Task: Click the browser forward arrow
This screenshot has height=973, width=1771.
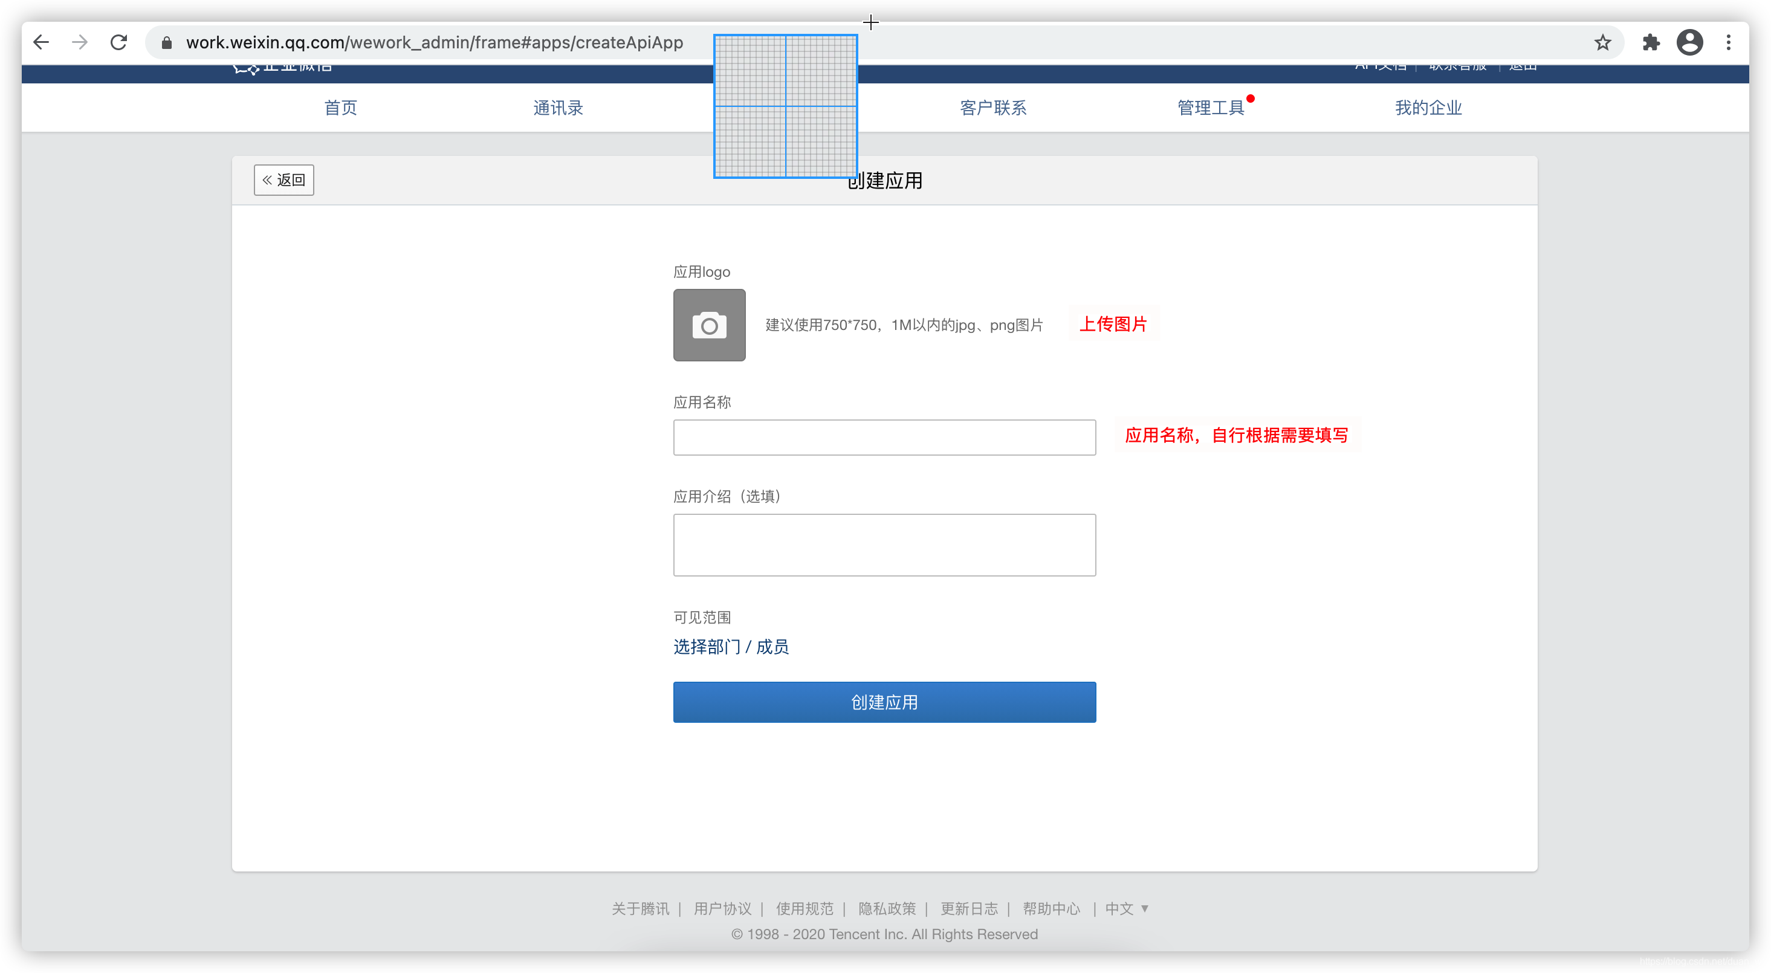Action: (x=80, y=43)
